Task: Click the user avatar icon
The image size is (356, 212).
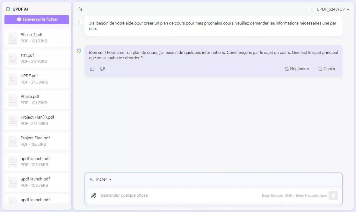Action: click(312, 9)
